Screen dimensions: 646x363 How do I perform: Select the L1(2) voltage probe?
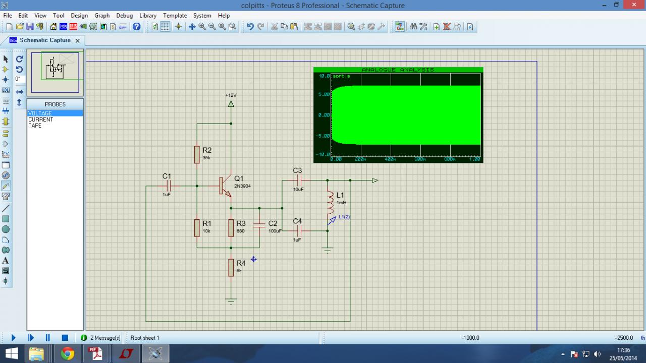(332, 220)
